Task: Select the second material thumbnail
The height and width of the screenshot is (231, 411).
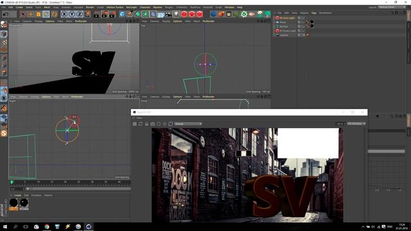Action: (24, 203)
